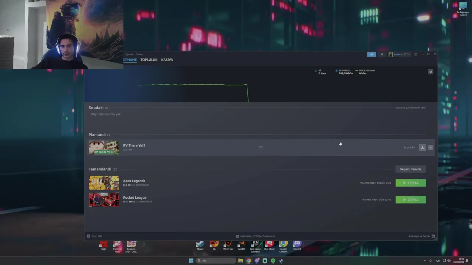Open the FACEIT AC desktop shortcut

228,245
